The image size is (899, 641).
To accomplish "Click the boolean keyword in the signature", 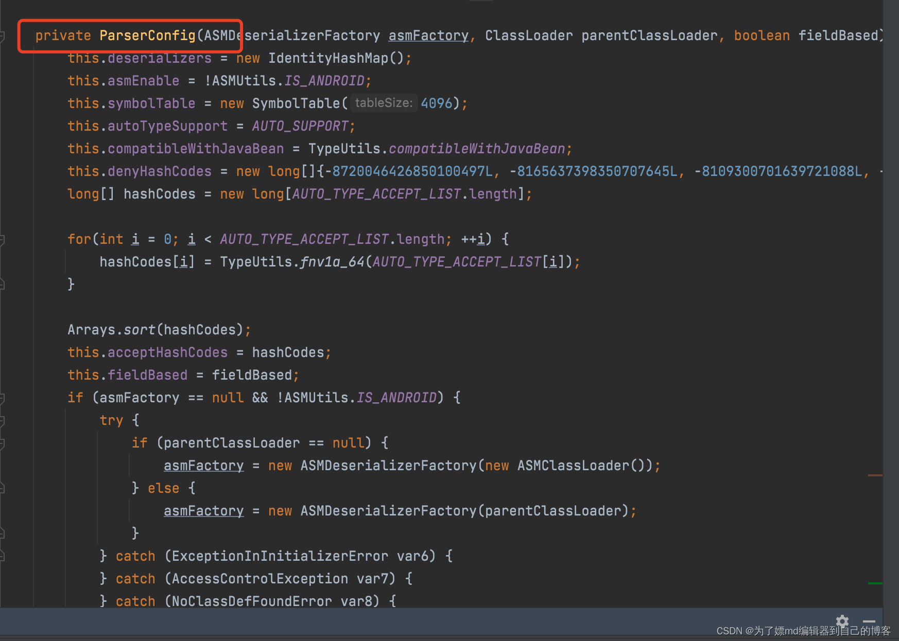I will (762, 35).
